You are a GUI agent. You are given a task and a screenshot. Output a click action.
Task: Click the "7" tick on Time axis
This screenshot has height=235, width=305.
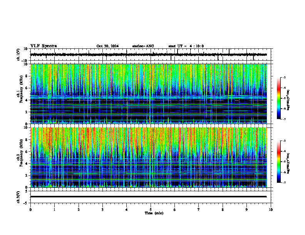point(199,210)
